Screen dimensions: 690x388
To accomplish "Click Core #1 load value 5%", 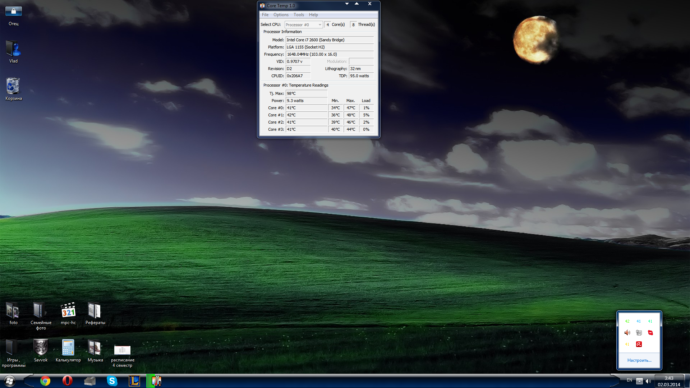I will point(366,115).
